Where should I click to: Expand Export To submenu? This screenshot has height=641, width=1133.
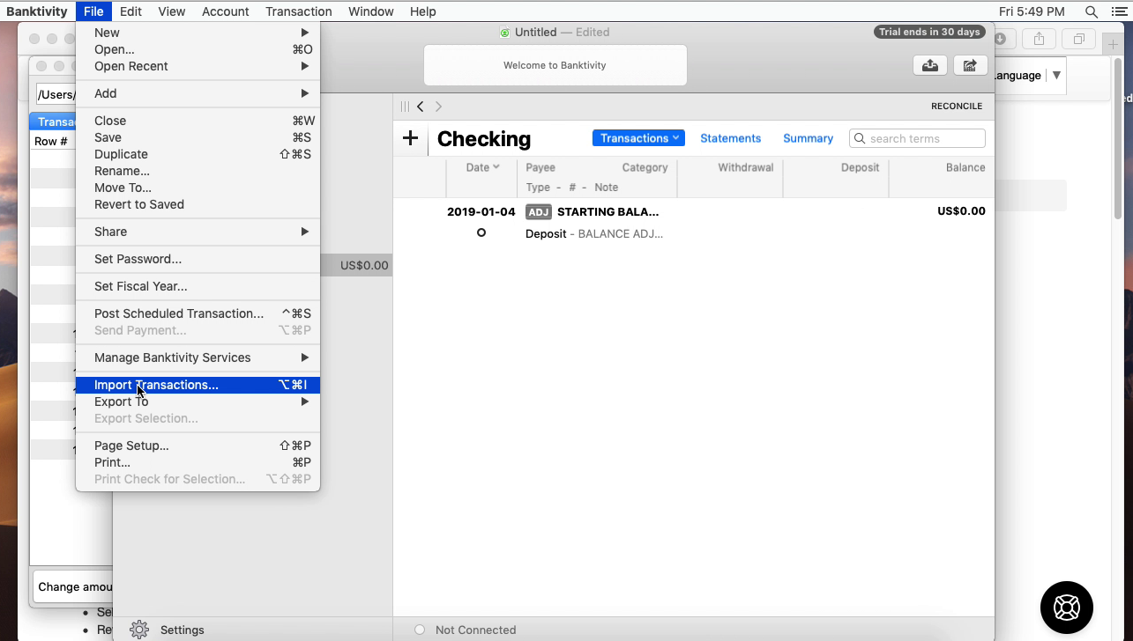click(x=198, y=402)
